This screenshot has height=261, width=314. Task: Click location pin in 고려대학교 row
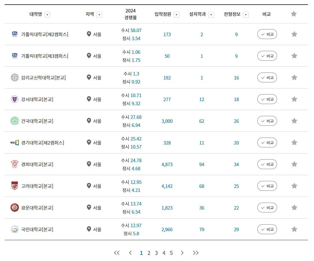coord(89,186)
